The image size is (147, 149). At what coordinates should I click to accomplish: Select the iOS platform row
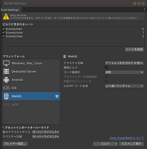point(31,88)
